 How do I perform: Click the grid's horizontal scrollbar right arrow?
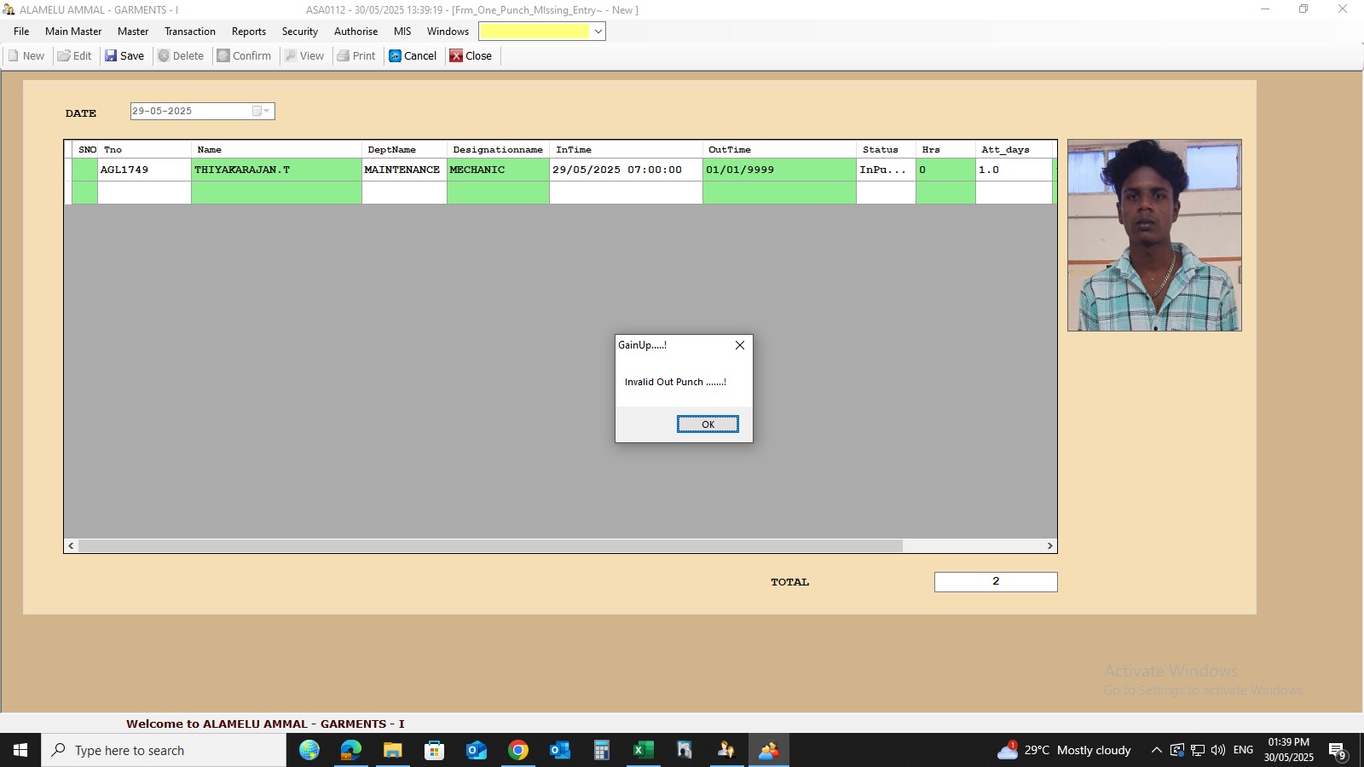click(x=1049, y=546)
